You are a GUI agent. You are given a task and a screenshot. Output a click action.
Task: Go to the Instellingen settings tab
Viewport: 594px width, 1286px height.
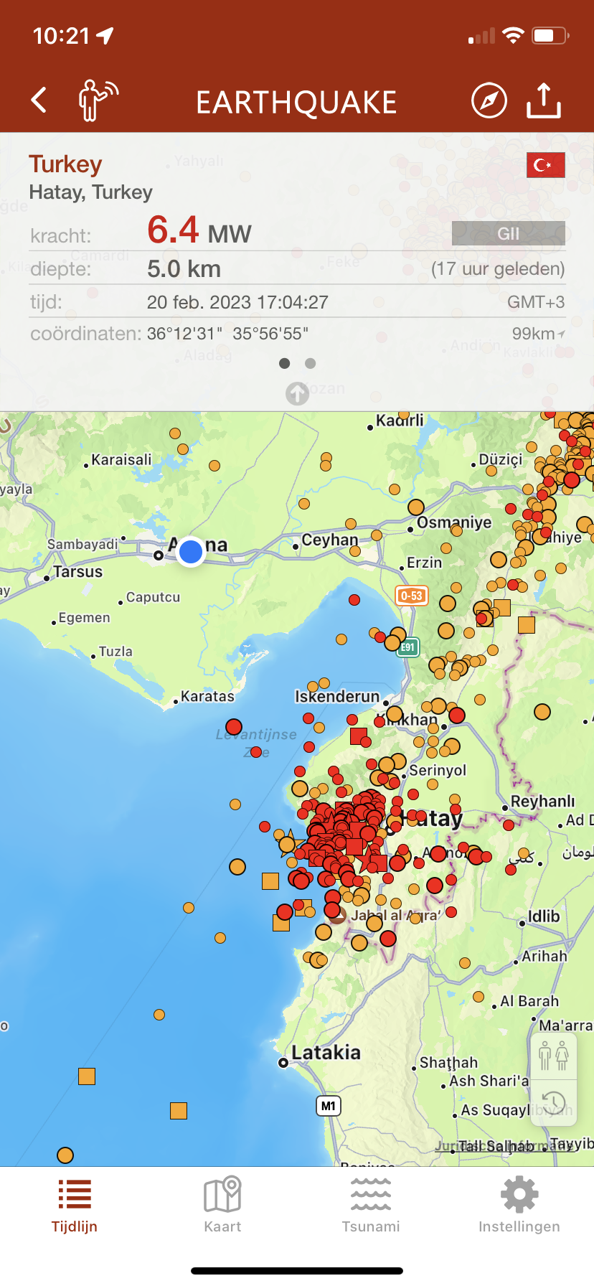(519, 1206)
